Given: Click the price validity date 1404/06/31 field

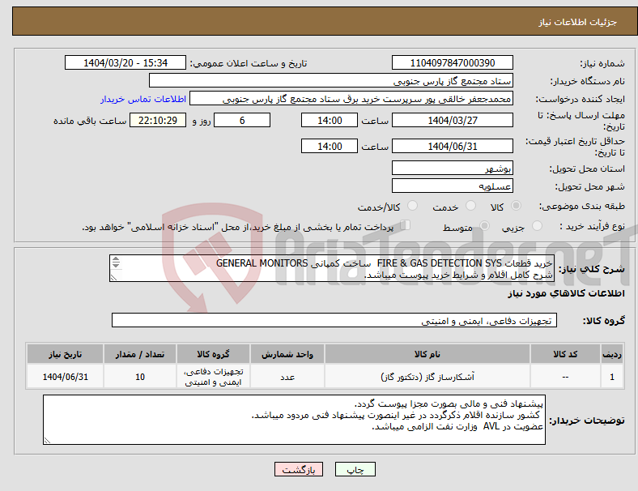Looking at the screenshot, I should [x=452, y=146].
